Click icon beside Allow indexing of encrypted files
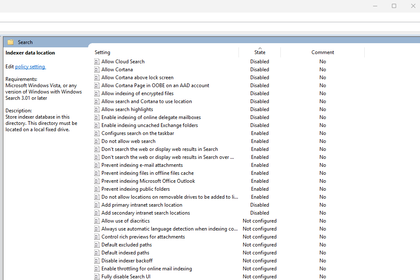Image resolution: width=420 pixels, height=280 pixels. (x=97, y=93)
